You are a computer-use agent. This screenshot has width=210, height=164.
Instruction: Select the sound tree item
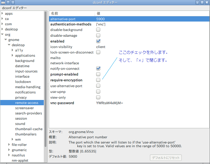[x=20, y=124]
